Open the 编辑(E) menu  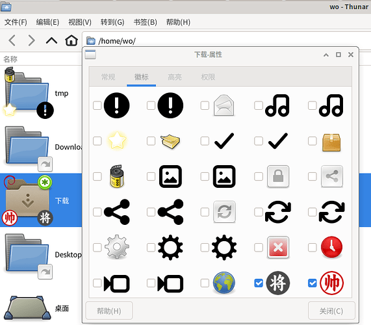tap(47, 22)
